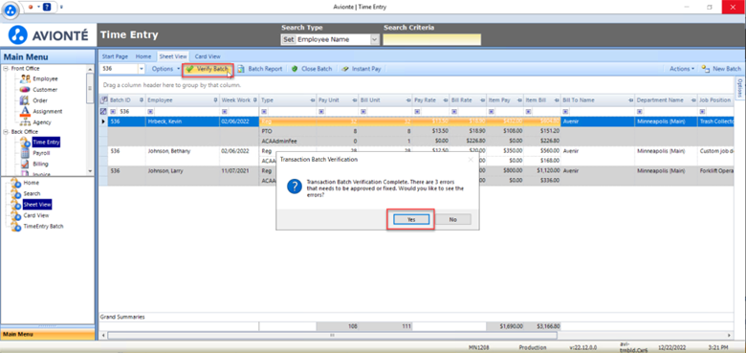Click the New Batch icon in toolbar
Screen dimensions: 746x353
click(x=706, y=69)
